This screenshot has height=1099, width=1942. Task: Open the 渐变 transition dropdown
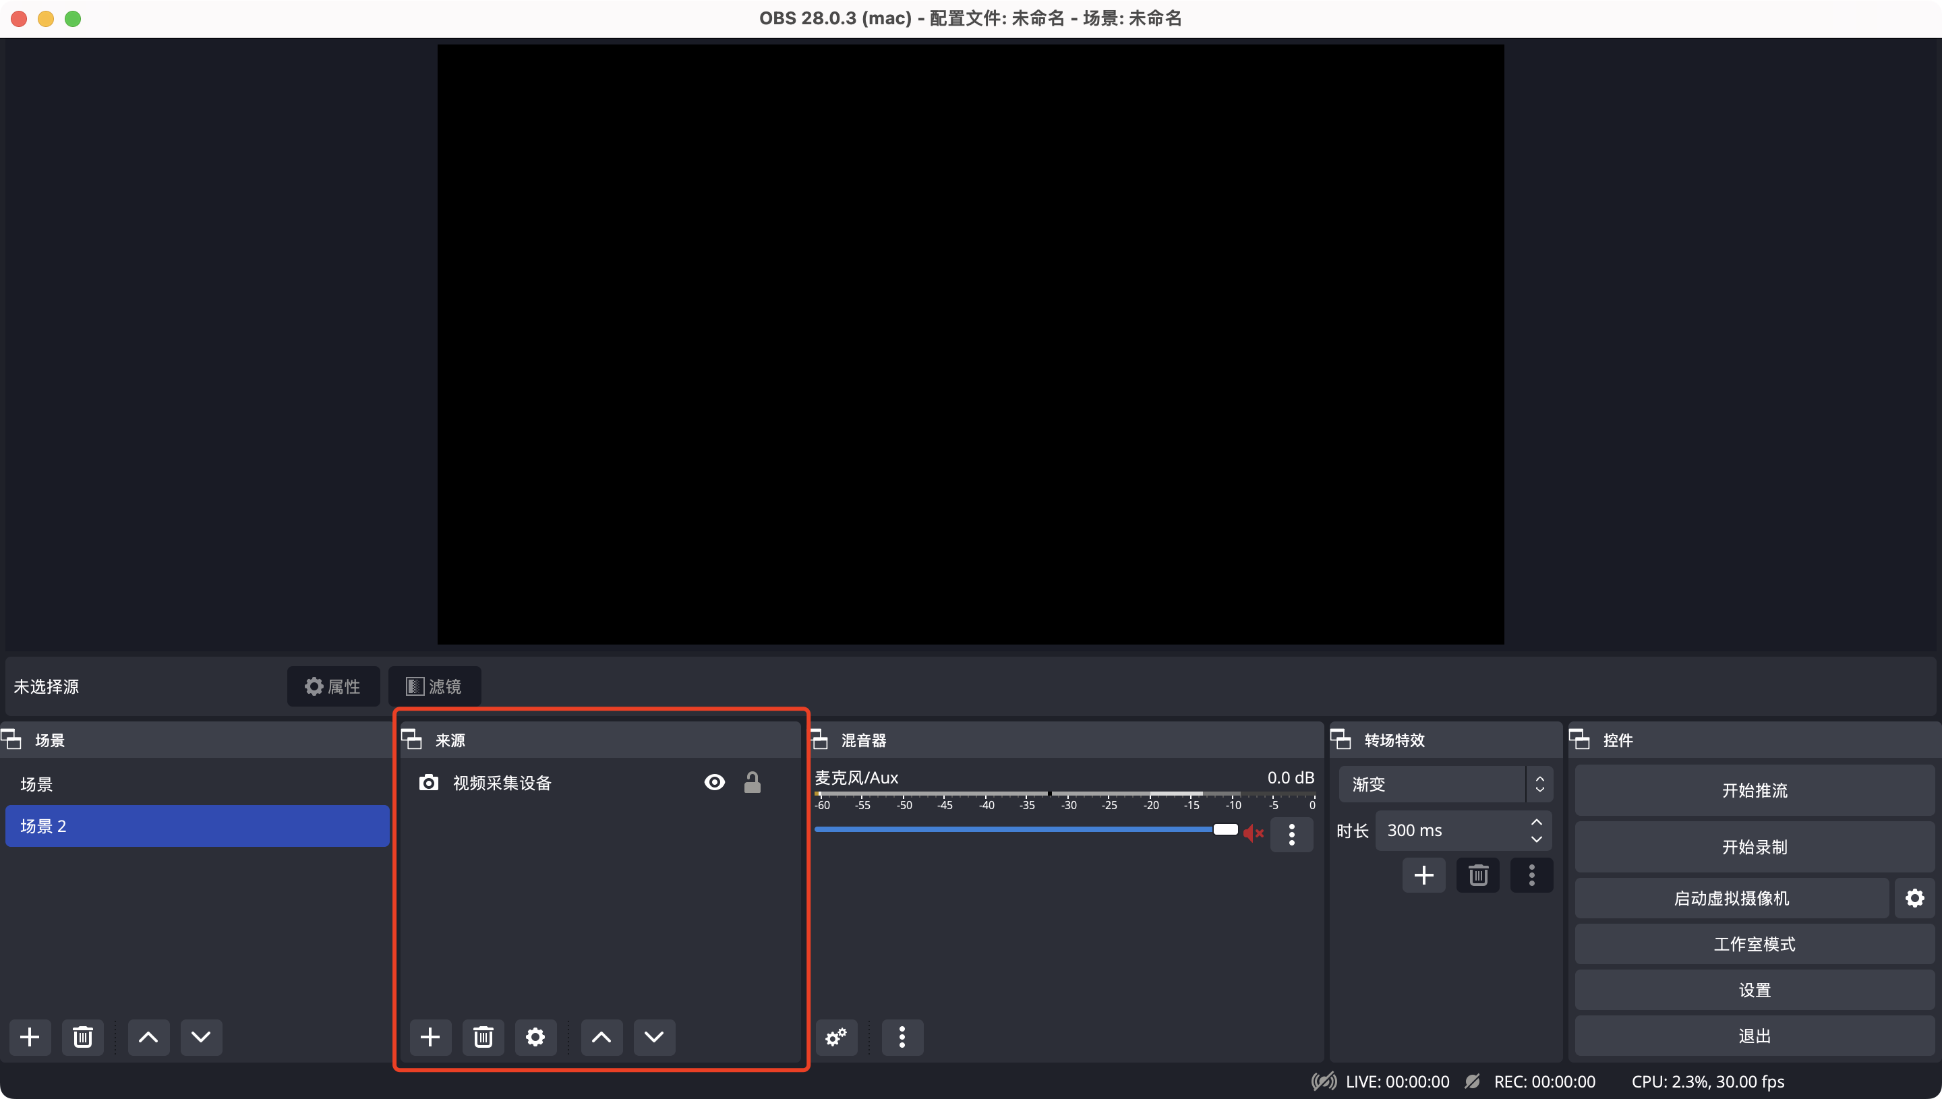(x=1444, y=783)
